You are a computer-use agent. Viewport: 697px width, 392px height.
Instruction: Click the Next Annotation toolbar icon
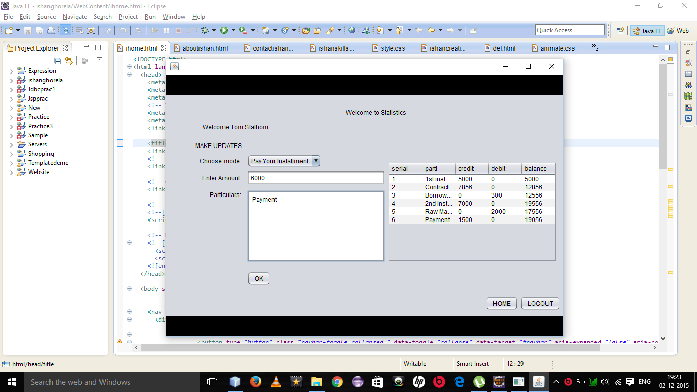coord(380,31)
